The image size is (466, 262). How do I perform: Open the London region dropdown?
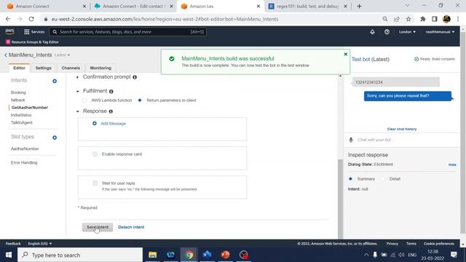(407, 32)
